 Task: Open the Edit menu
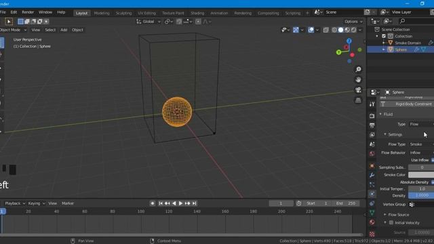point(14,12)
